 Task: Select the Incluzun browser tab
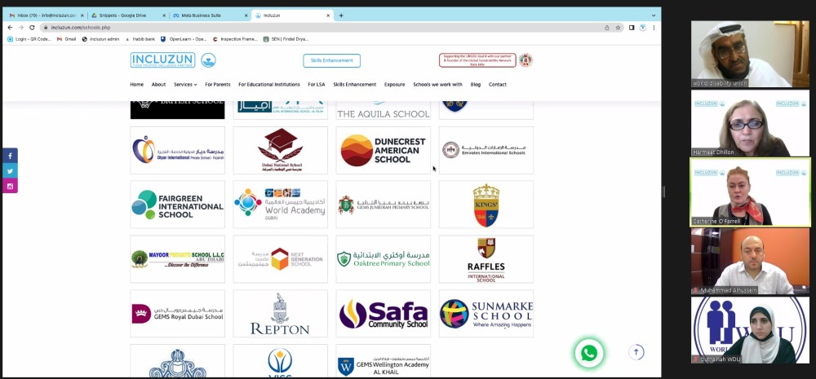292,15
